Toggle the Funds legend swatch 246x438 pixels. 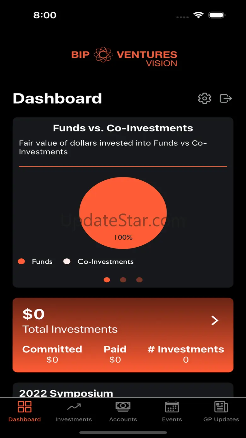(x=21, y=261)
